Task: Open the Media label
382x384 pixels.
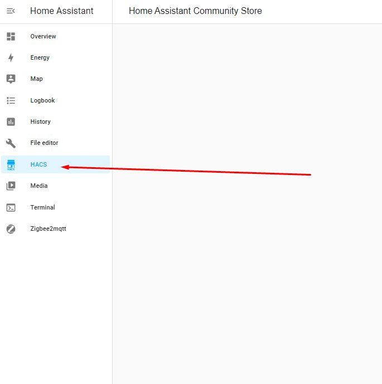Action: tap(39, 186)
